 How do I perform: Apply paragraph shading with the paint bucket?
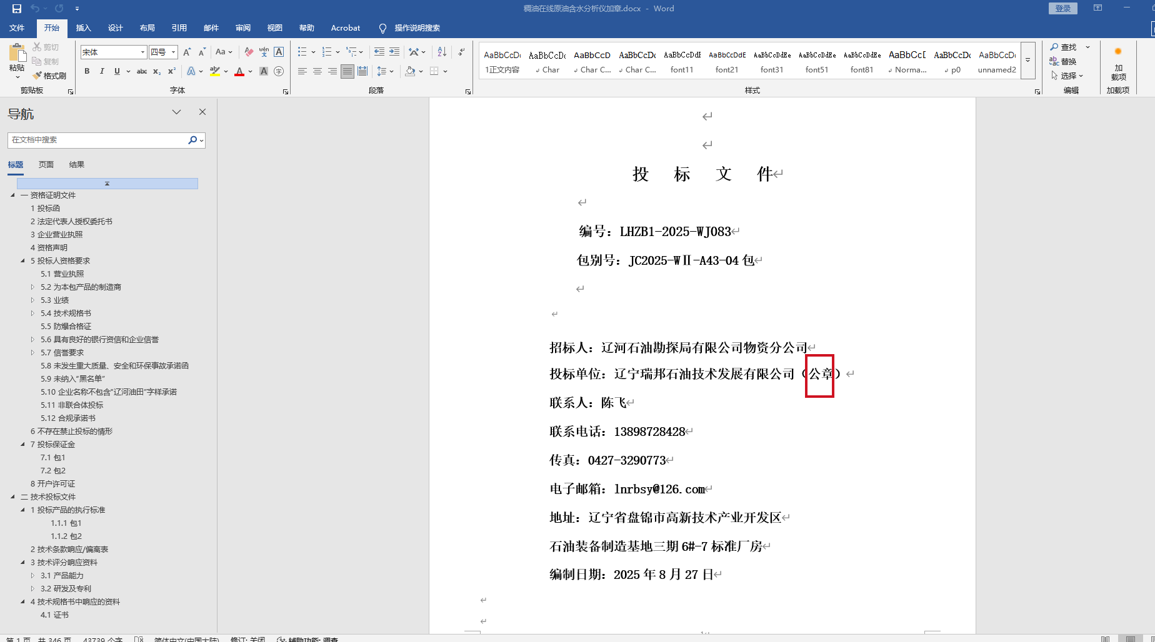[410, 72]
